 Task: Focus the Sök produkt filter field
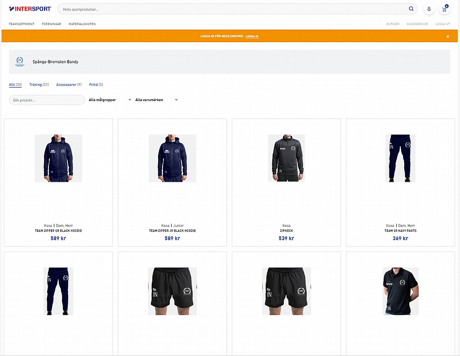tap(47, 100)
